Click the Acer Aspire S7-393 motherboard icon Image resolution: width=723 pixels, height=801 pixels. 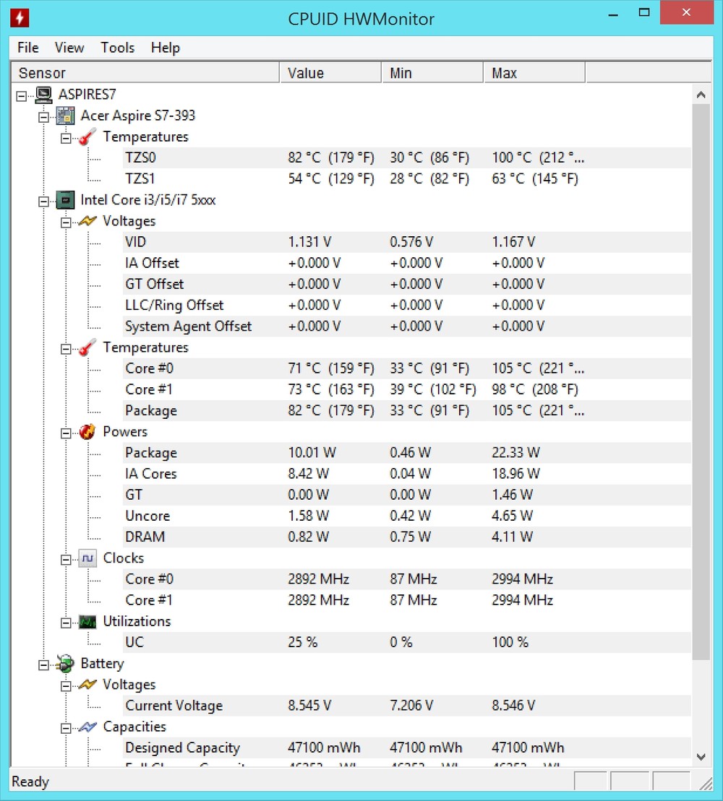[x=66, y=116]
